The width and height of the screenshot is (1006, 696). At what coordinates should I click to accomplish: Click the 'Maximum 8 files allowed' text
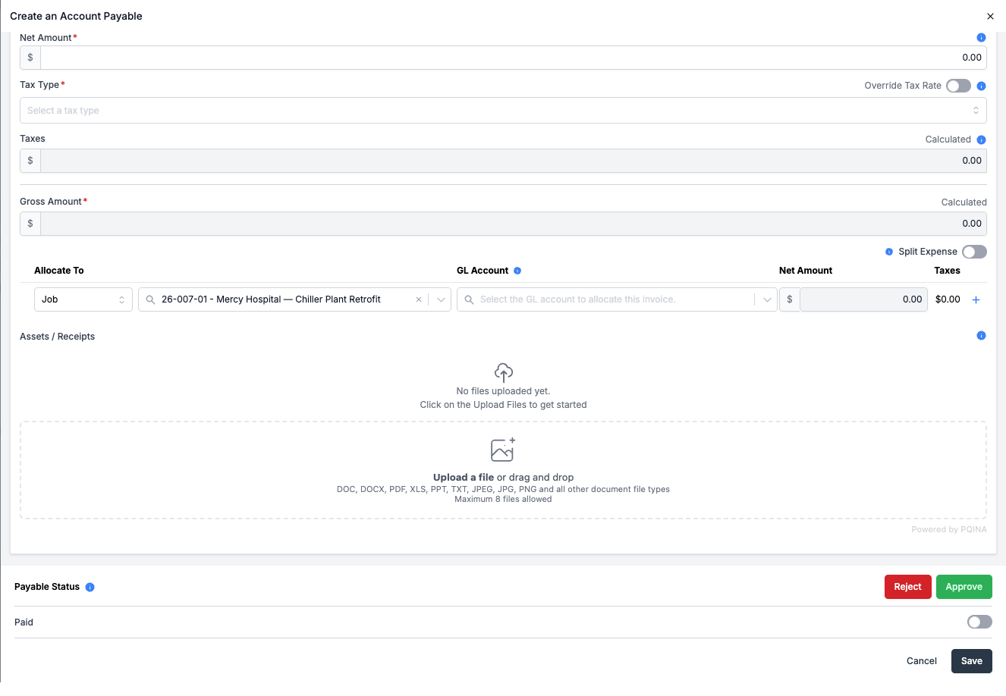pos(503,499)
